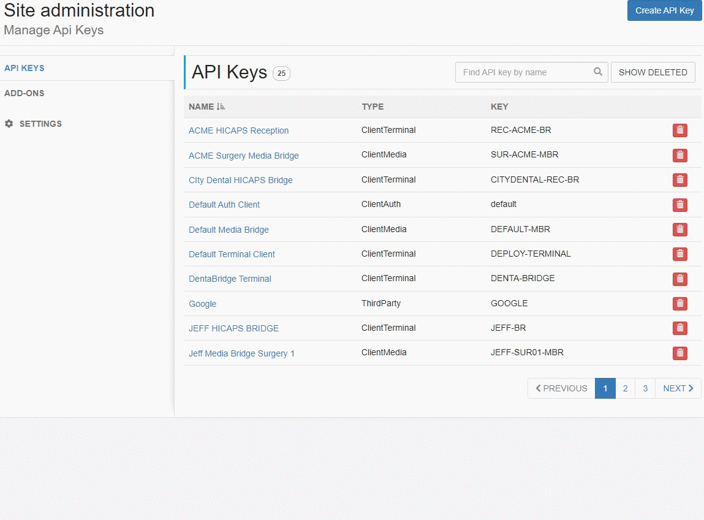Click the search magnifier icon
The height and width of the screenshot is (520, 704).
598,72
